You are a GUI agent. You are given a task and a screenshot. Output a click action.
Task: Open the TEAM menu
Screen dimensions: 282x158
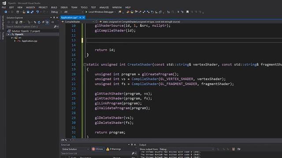click(74, 7)
